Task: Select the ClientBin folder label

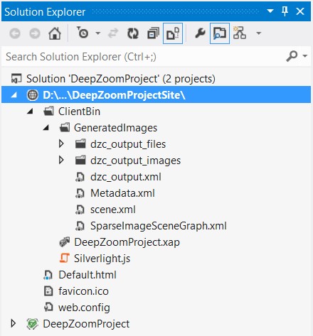Action: (x=79, y=112)
